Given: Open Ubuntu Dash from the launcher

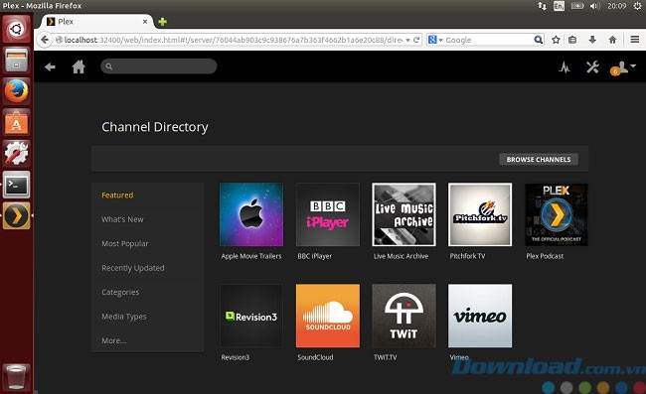Looking at the screenshot, I should [x=17, y=29].
